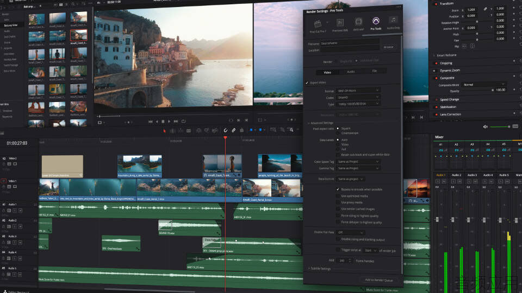522x293 pixels.
Task: Select Cinemascope pixel aspect ratio
Action: coord(338,133)
